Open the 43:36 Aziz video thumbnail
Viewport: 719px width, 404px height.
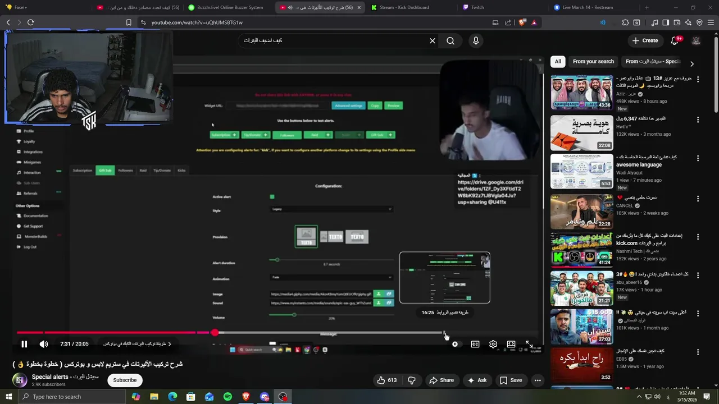point(581,93)
